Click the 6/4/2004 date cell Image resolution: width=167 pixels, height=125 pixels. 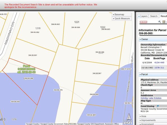coord(147,62)
